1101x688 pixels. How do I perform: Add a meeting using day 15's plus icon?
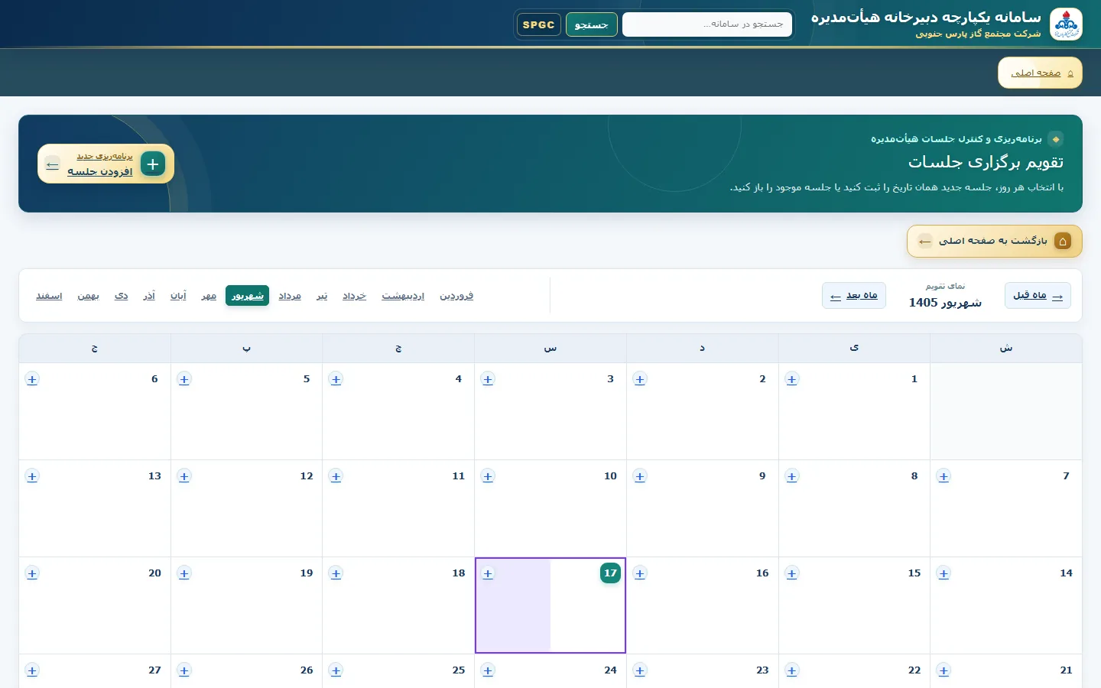click(x=792, y=573)
